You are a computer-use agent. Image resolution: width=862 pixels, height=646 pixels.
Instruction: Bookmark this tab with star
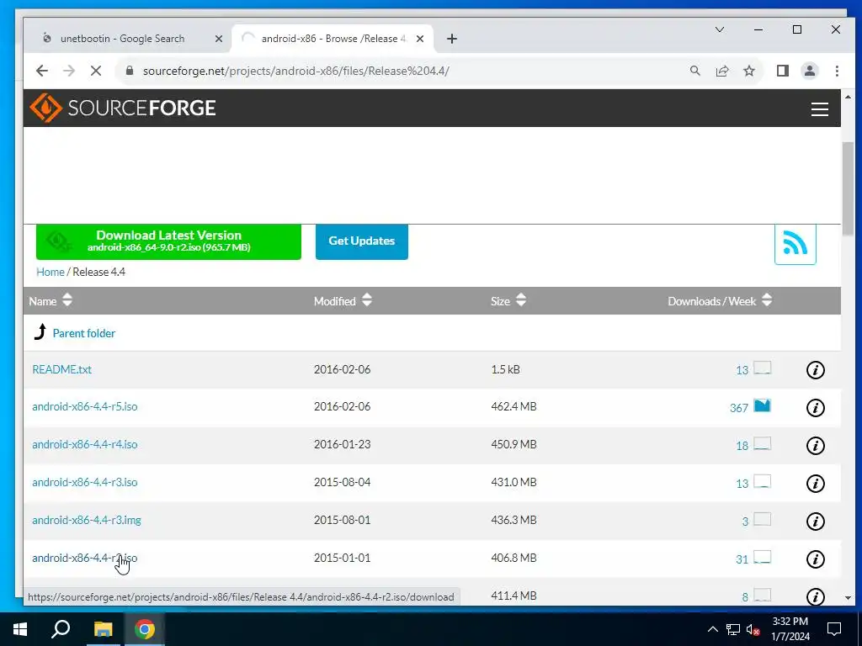coord(748,71)
